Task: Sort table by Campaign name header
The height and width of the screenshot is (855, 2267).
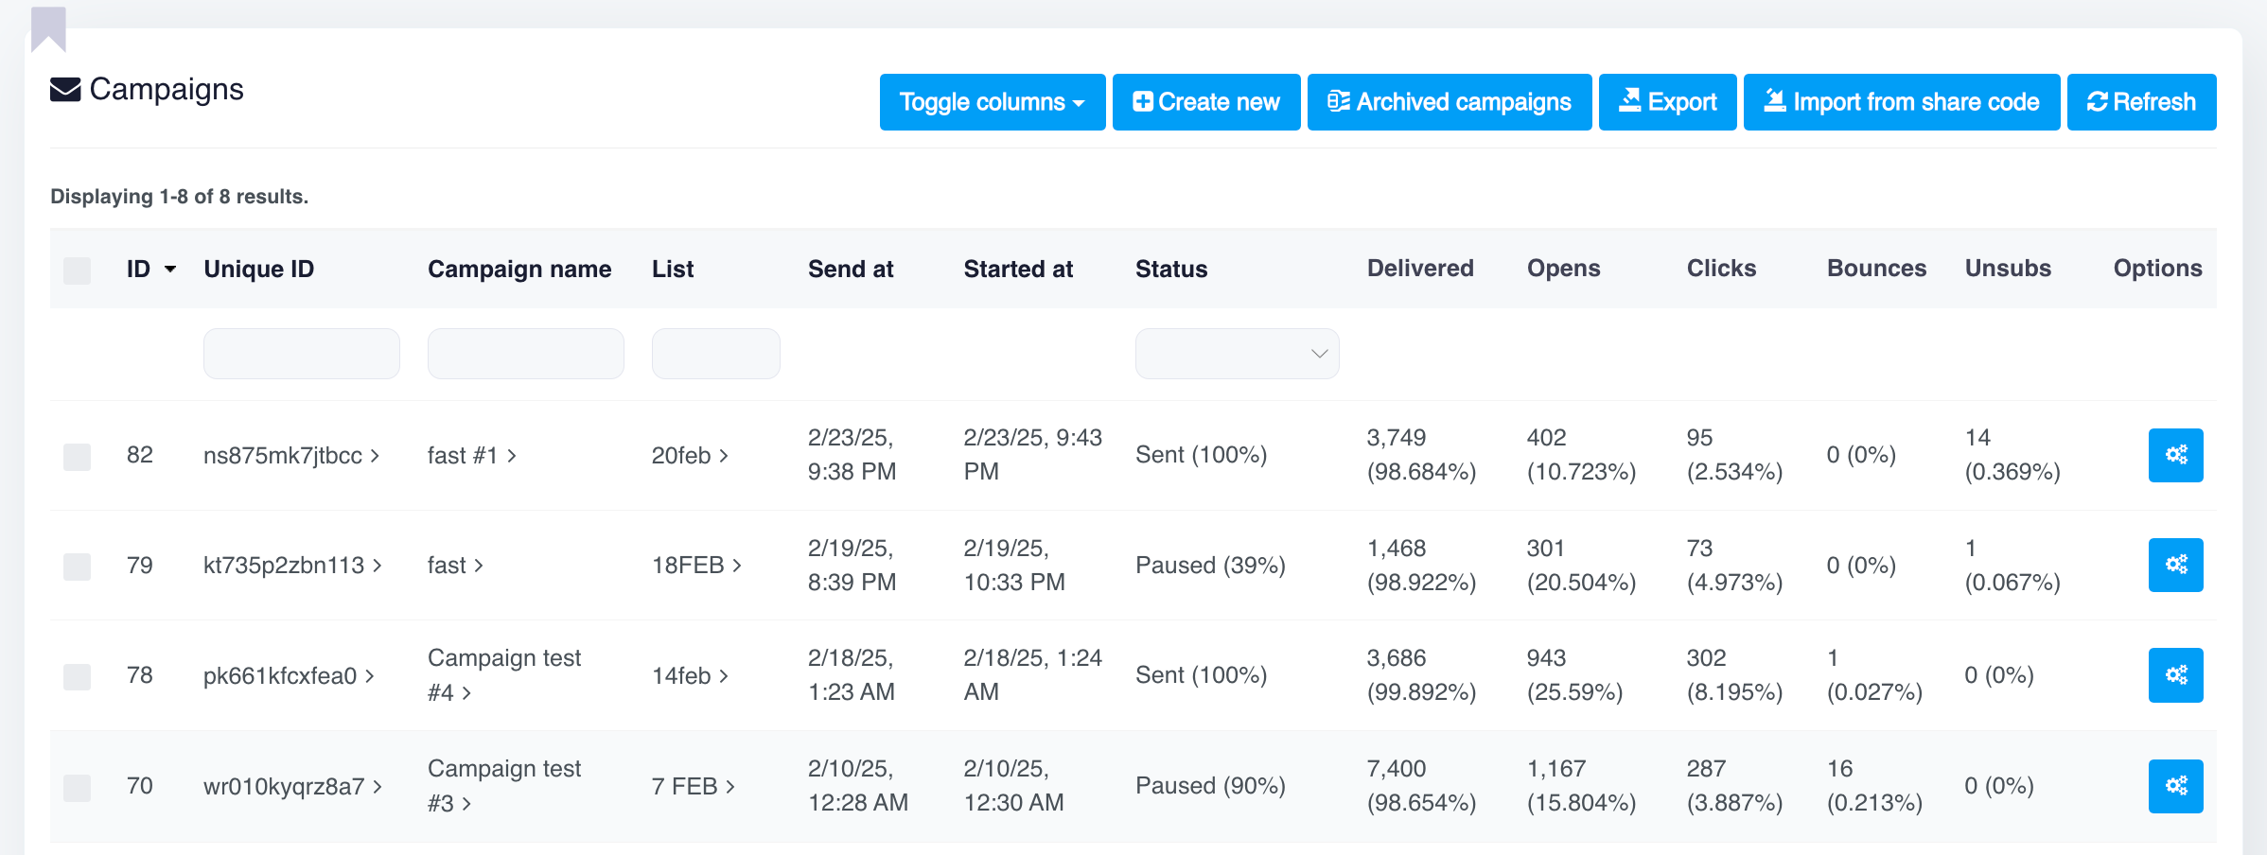Action: click(x=519, y=270)
